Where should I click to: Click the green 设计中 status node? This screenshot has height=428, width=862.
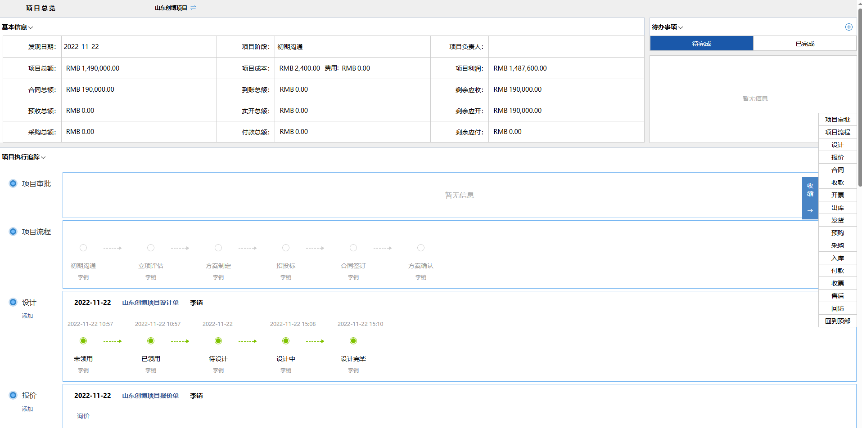click(286, 341)
